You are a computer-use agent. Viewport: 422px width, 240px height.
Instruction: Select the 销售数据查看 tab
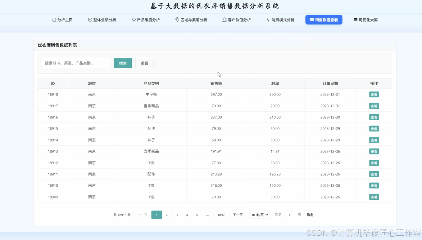324,20
